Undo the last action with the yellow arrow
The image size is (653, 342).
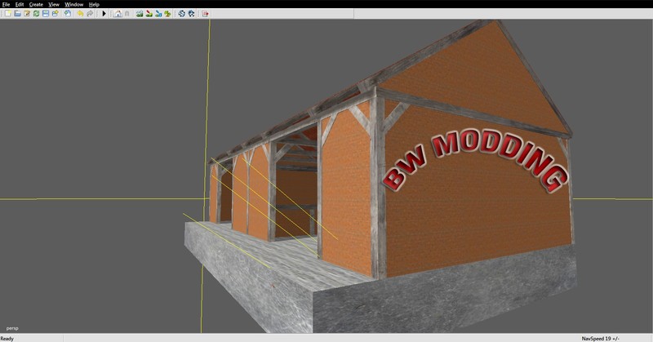80,14
